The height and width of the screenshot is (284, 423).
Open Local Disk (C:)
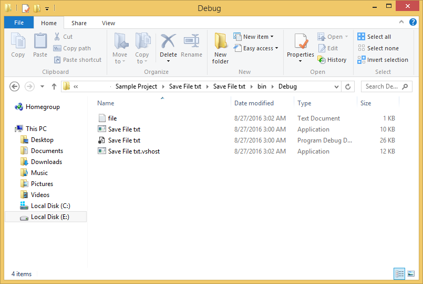pyautogui.click(x=45, y=206)
